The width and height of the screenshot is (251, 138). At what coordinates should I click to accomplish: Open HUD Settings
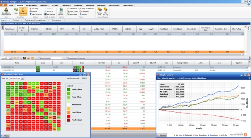(49, 14)
